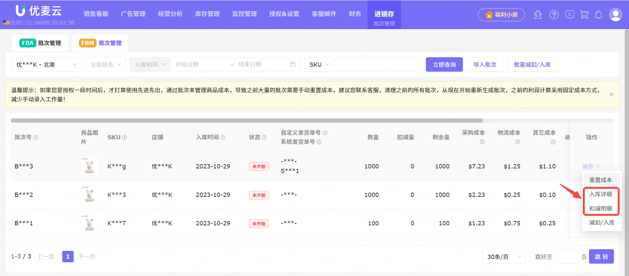Click the user avatar icon
629x276 pixels.
615,15
